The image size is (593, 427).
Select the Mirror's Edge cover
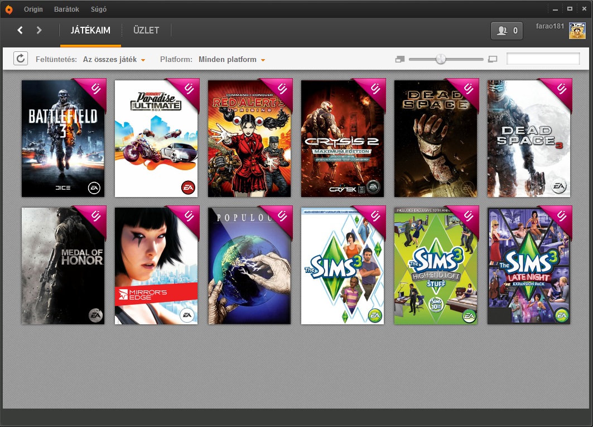point(156,266)
